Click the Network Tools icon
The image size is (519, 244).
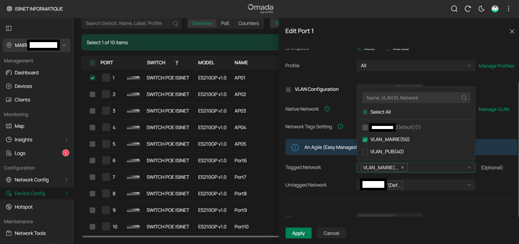[9, 233]
